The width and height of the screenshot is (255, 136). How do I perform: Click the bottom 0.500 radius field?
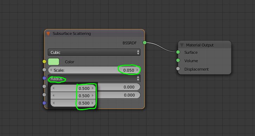click(x=73, y=103)
